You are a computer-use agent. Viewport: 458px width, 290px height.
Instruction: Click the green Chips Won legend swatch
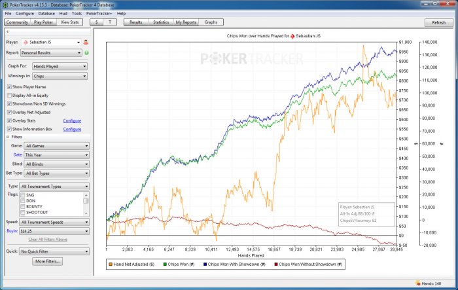pos(165,264)
